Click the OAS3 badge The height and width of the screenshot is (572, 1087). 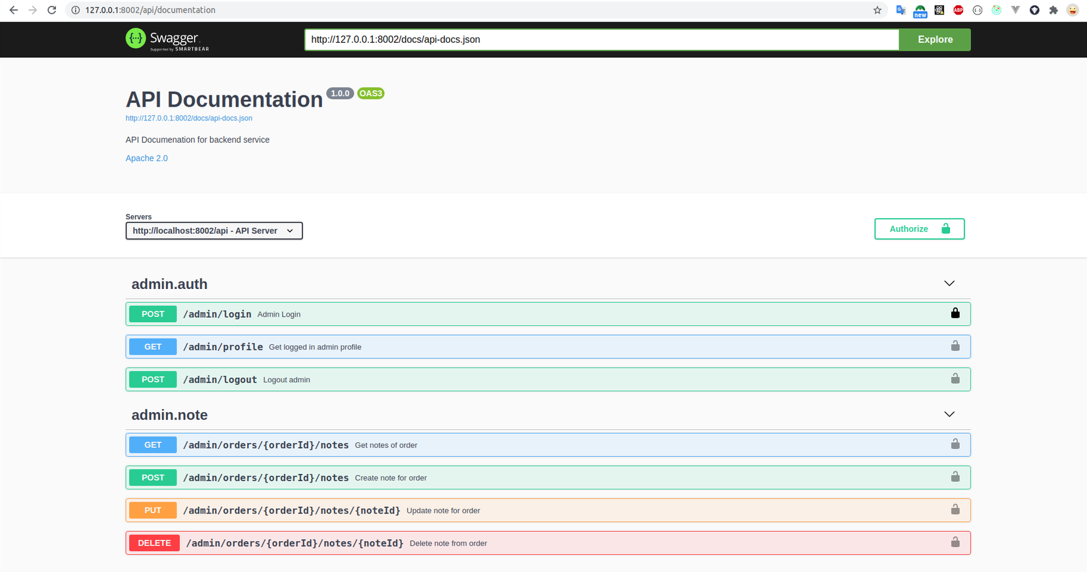371,93
